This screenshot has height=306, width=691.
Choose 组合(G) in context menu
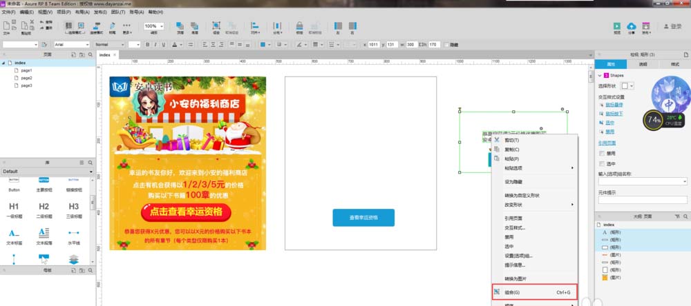[x=534, y=292]
